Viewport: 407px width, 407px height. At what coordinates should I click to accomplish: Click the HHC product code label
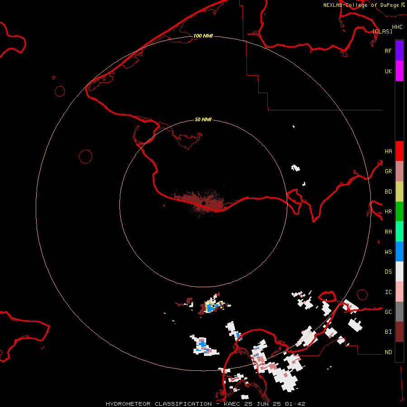(x=397, y=27)
